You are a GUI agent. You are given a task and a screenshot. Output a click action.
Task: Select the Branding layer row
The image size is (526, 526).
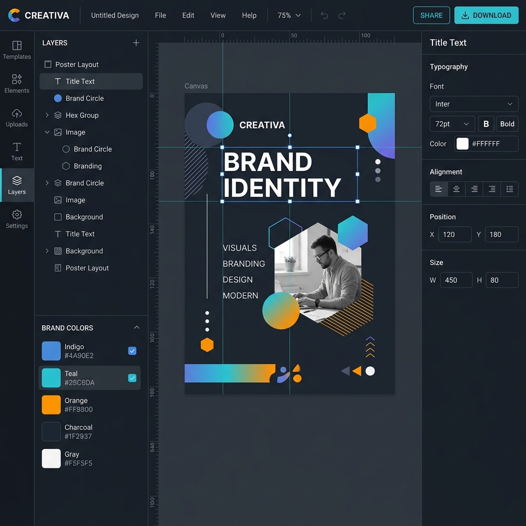tap(91, 166)
